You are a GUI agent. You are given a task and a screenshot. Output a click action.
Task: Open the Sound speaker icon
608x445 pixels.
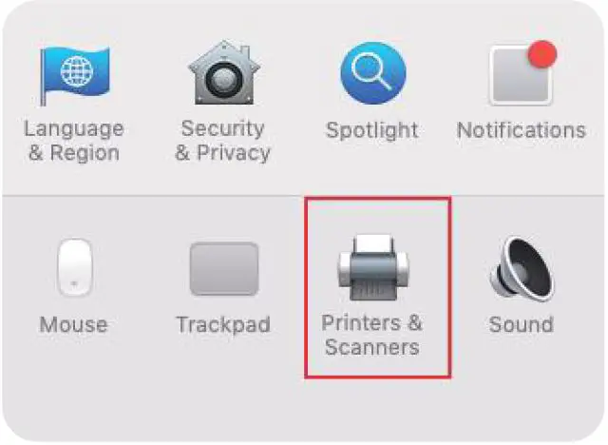pyautogui.click(x=522, y=268)
